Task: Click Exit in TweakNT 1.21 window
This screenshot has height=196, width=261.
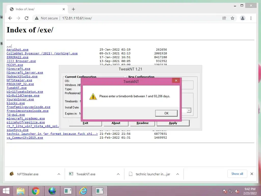Action: click(85, 123)
